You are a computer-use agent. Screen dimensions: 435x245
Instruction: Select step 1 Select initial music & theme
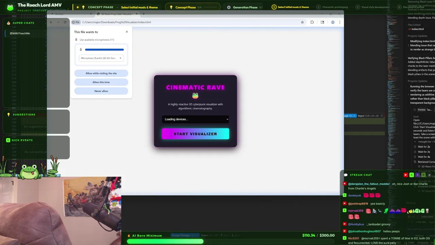tap(291, 7)
